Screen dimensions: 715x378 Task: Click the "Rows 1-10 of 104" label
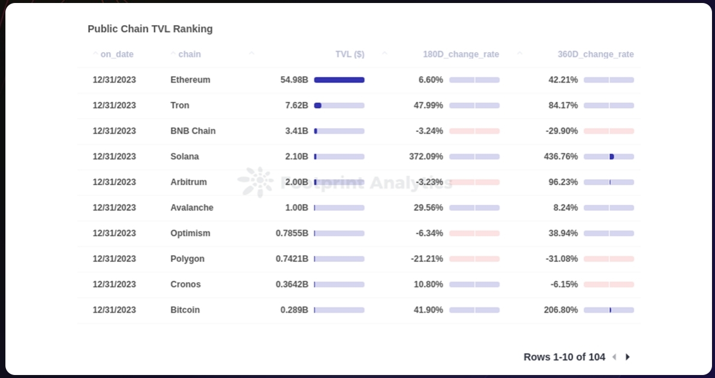point(564,357)
